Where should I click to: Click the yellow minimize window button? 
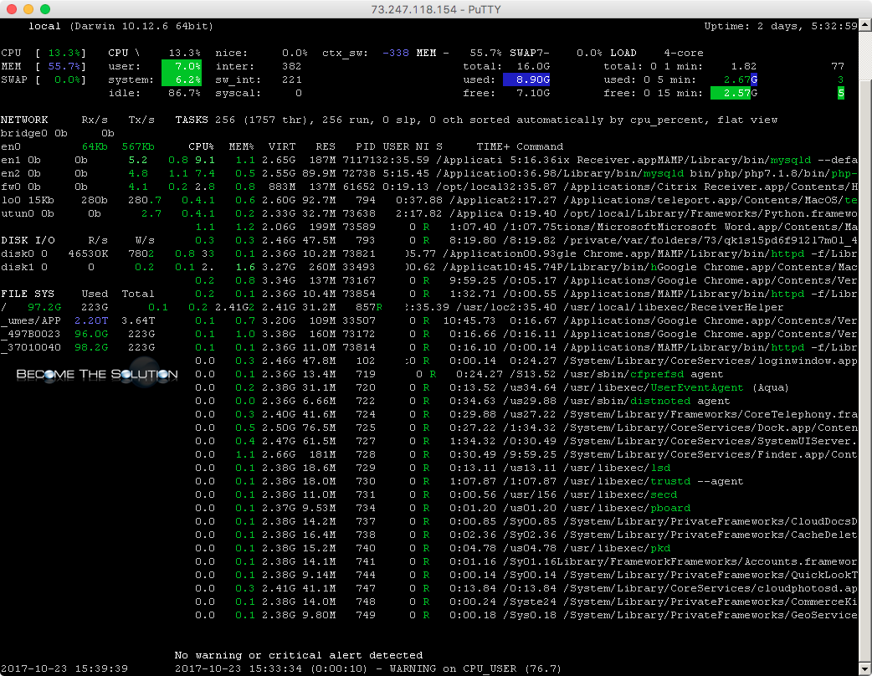tap(28, 9)
